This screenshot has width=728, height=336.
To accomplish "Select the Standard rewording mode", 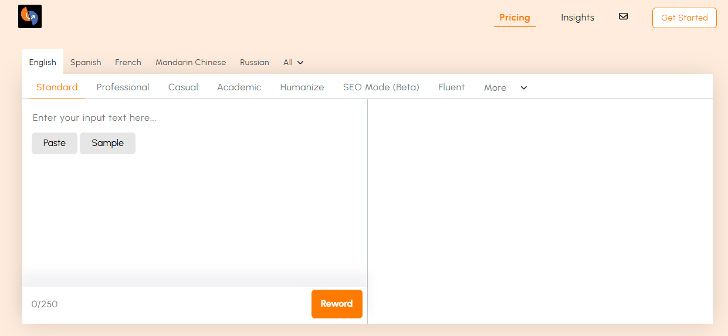I will point(57,87).
